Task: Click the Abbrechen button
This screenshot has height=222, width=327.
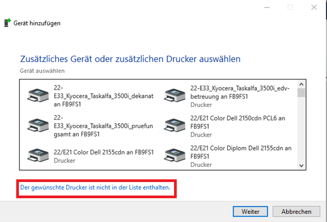Action: coord(296,212)
